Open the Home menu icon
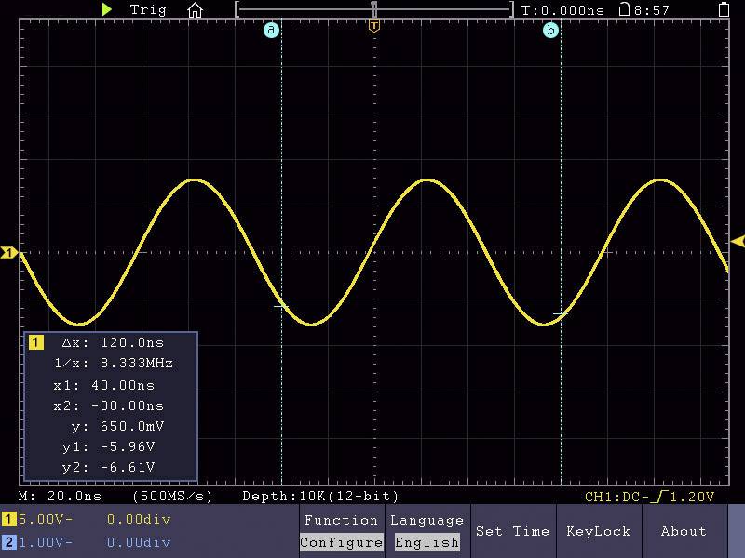The height and width of the screenshot is (558, 745). 196,10
